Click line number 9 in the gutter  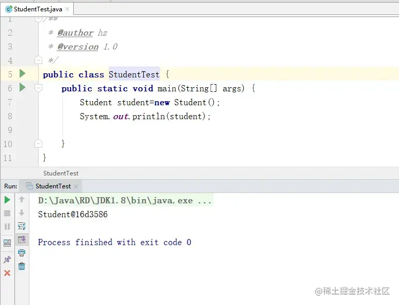coord(10,130)
